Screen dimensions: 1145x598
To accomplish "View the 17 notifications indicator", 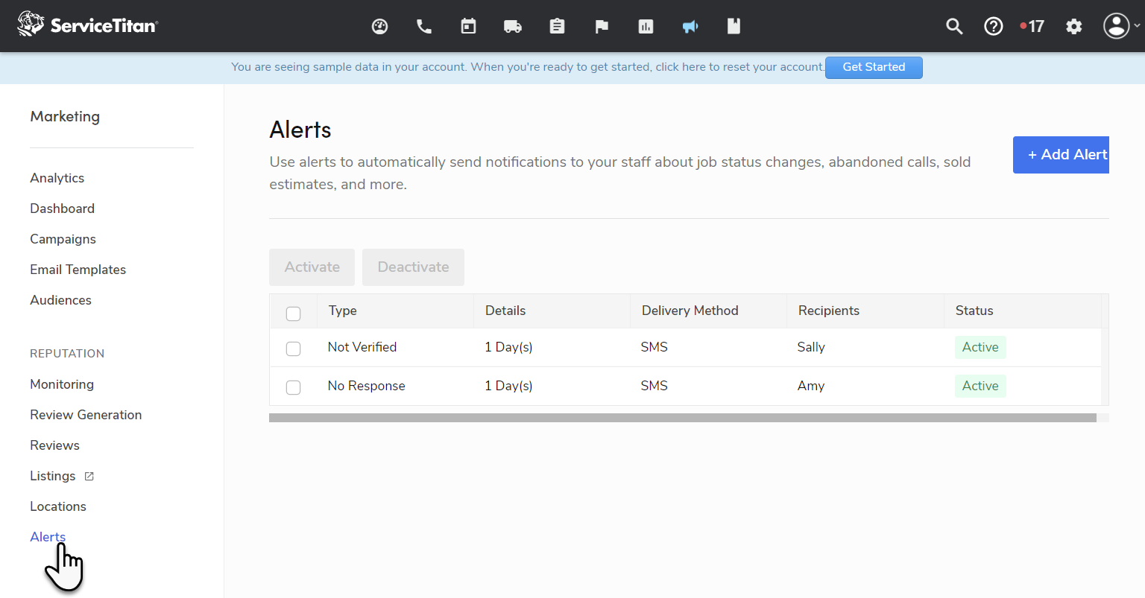I will click(x=1032, y=27).
